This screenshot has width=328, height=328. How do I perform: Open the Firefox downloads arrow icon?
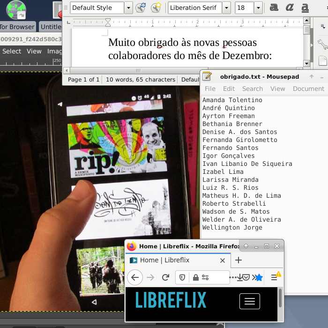pyautogui.click(x=239, y=277)
